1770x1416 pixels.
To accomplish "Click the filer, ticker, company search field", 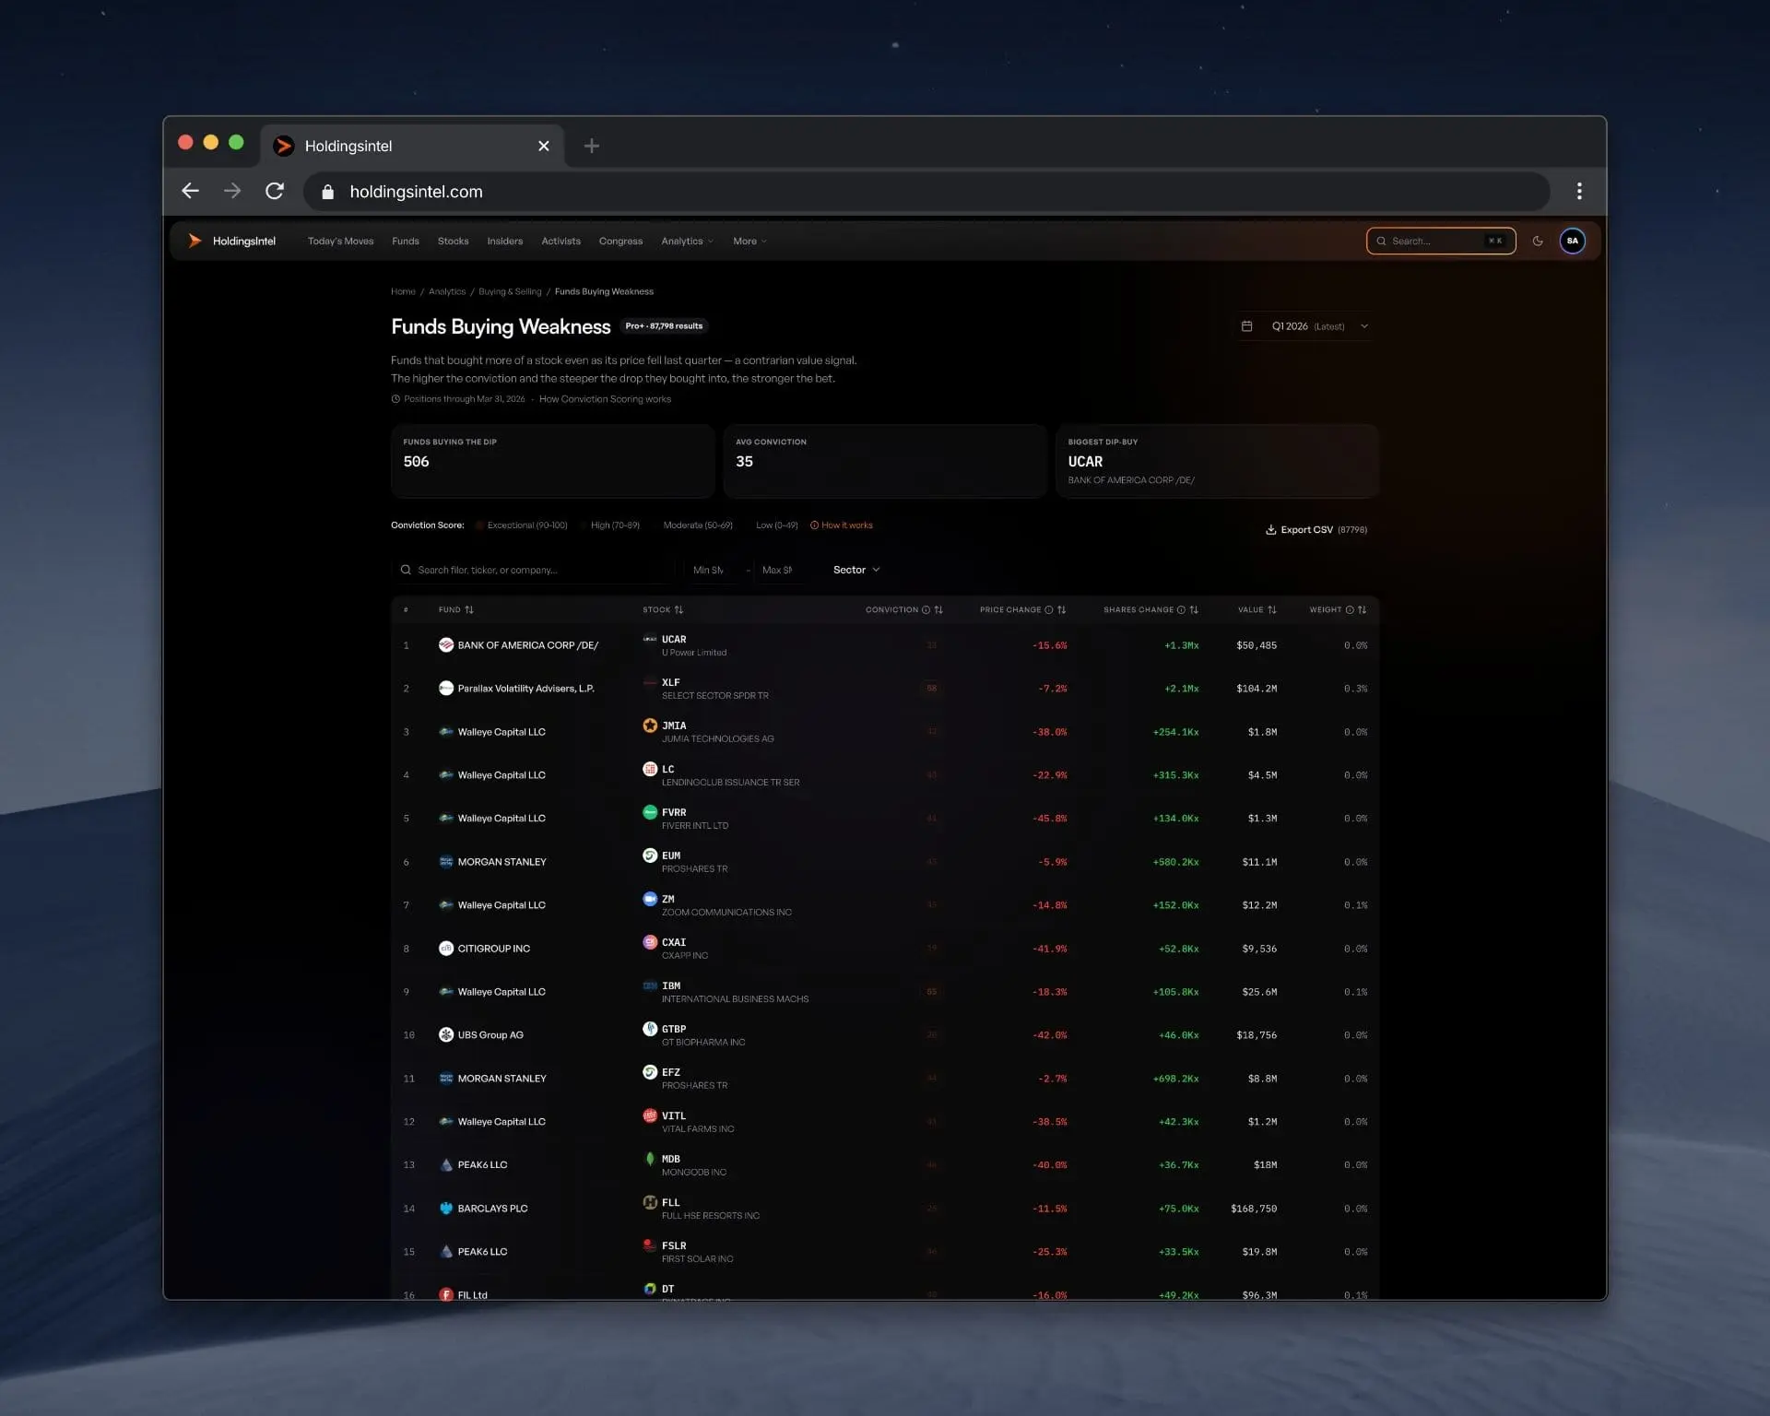I will click(x=533, y=570).
